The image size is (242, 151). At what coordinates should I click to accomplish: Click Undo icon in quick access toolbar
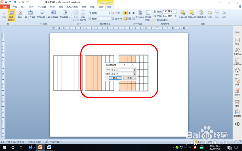pyautogui.click(x=10, y=2)
